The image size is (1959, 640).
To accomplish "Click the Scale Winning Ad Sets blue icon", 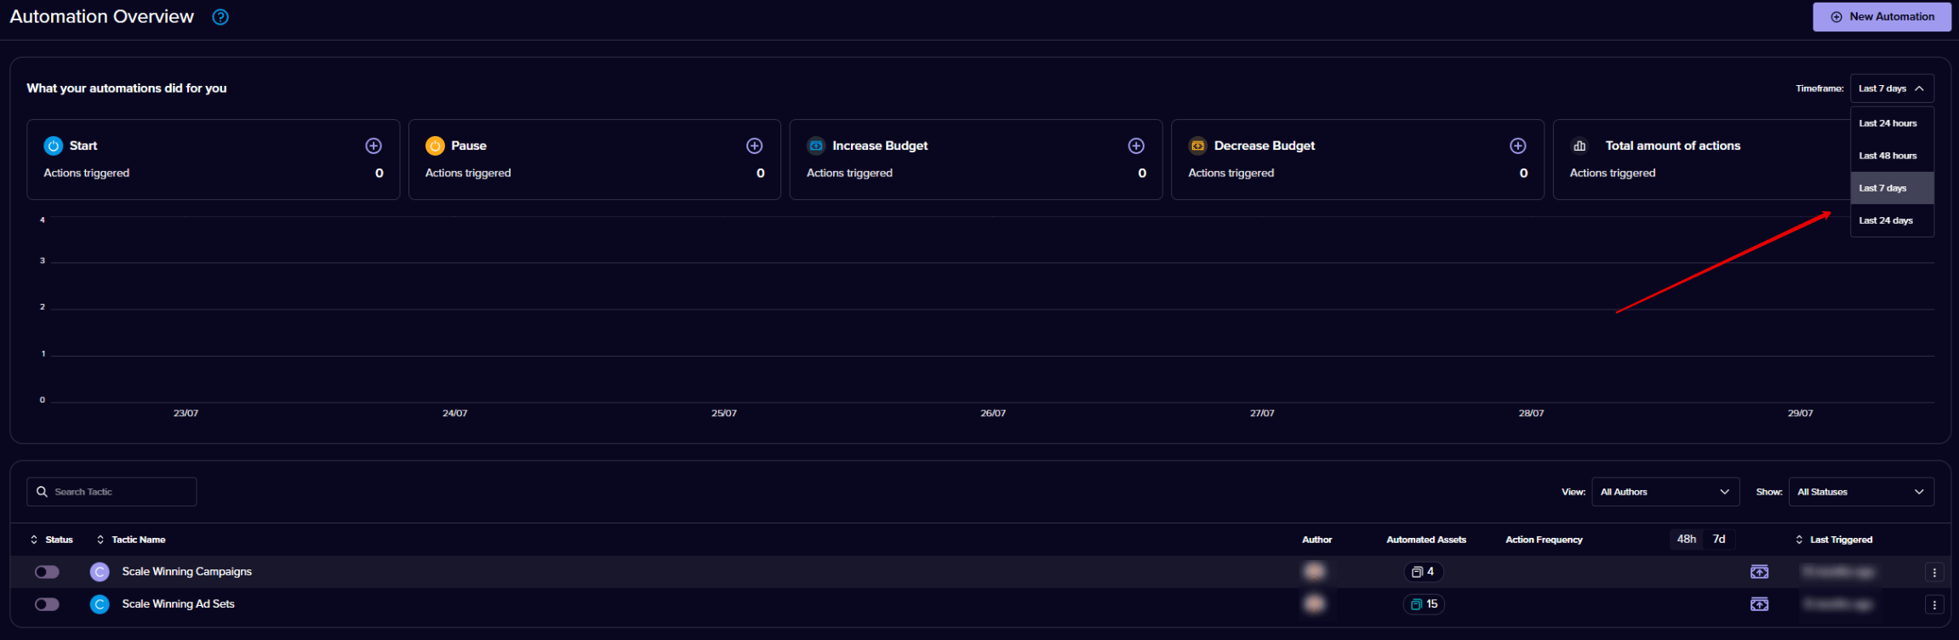I will coord(100,604).
